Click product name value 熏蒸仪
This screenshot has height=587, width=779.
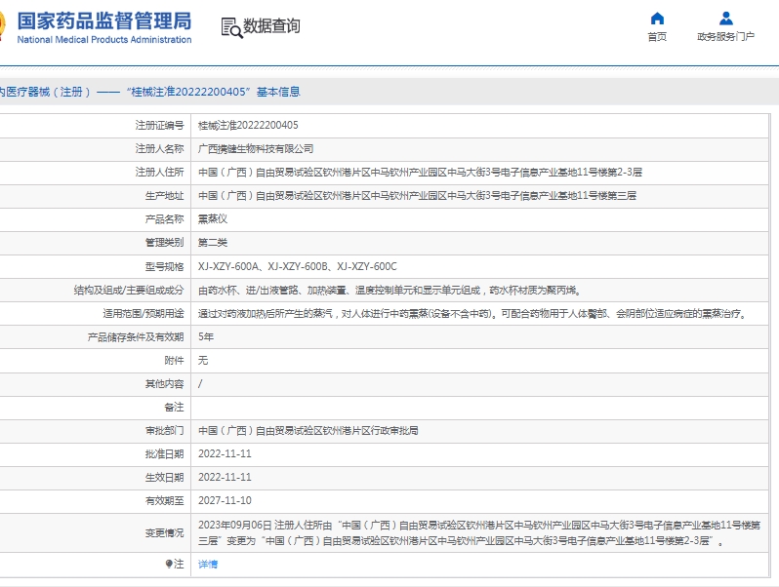[213, 219]
